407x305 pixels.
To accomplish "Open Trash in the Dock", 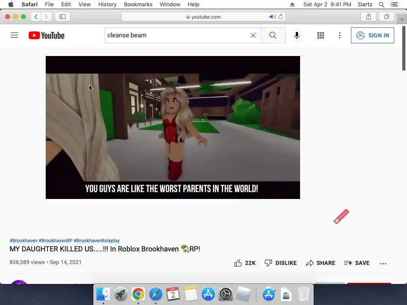I will point(303,294).
